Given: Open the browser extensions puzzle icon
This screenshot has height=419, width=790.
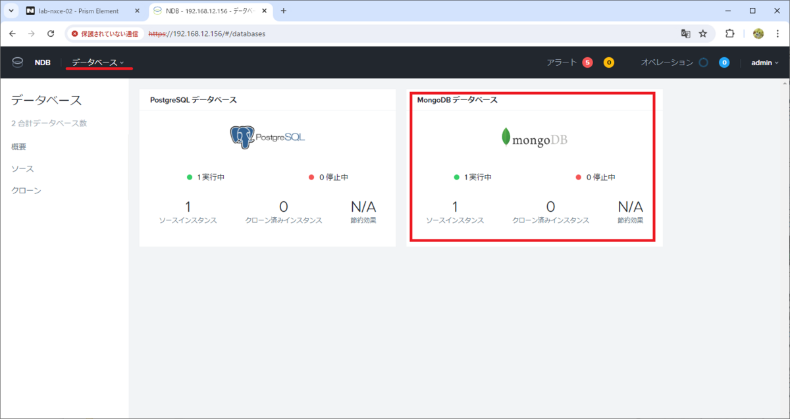Looking at the screenshot, I should 729,34.
